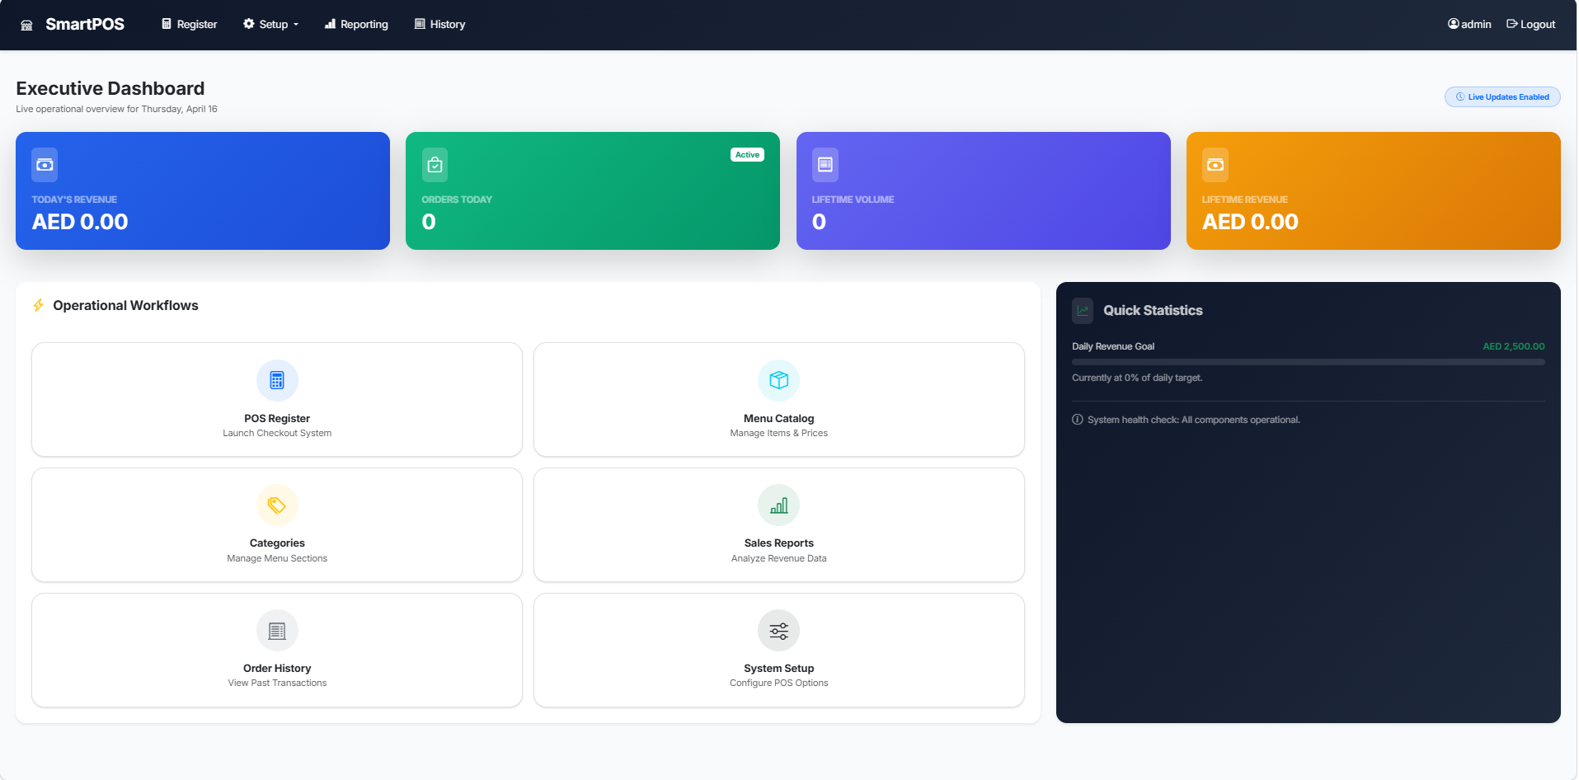Click the Categories tag icon
Viewport: 1579px width, 780px height.
tap(277, 505)
